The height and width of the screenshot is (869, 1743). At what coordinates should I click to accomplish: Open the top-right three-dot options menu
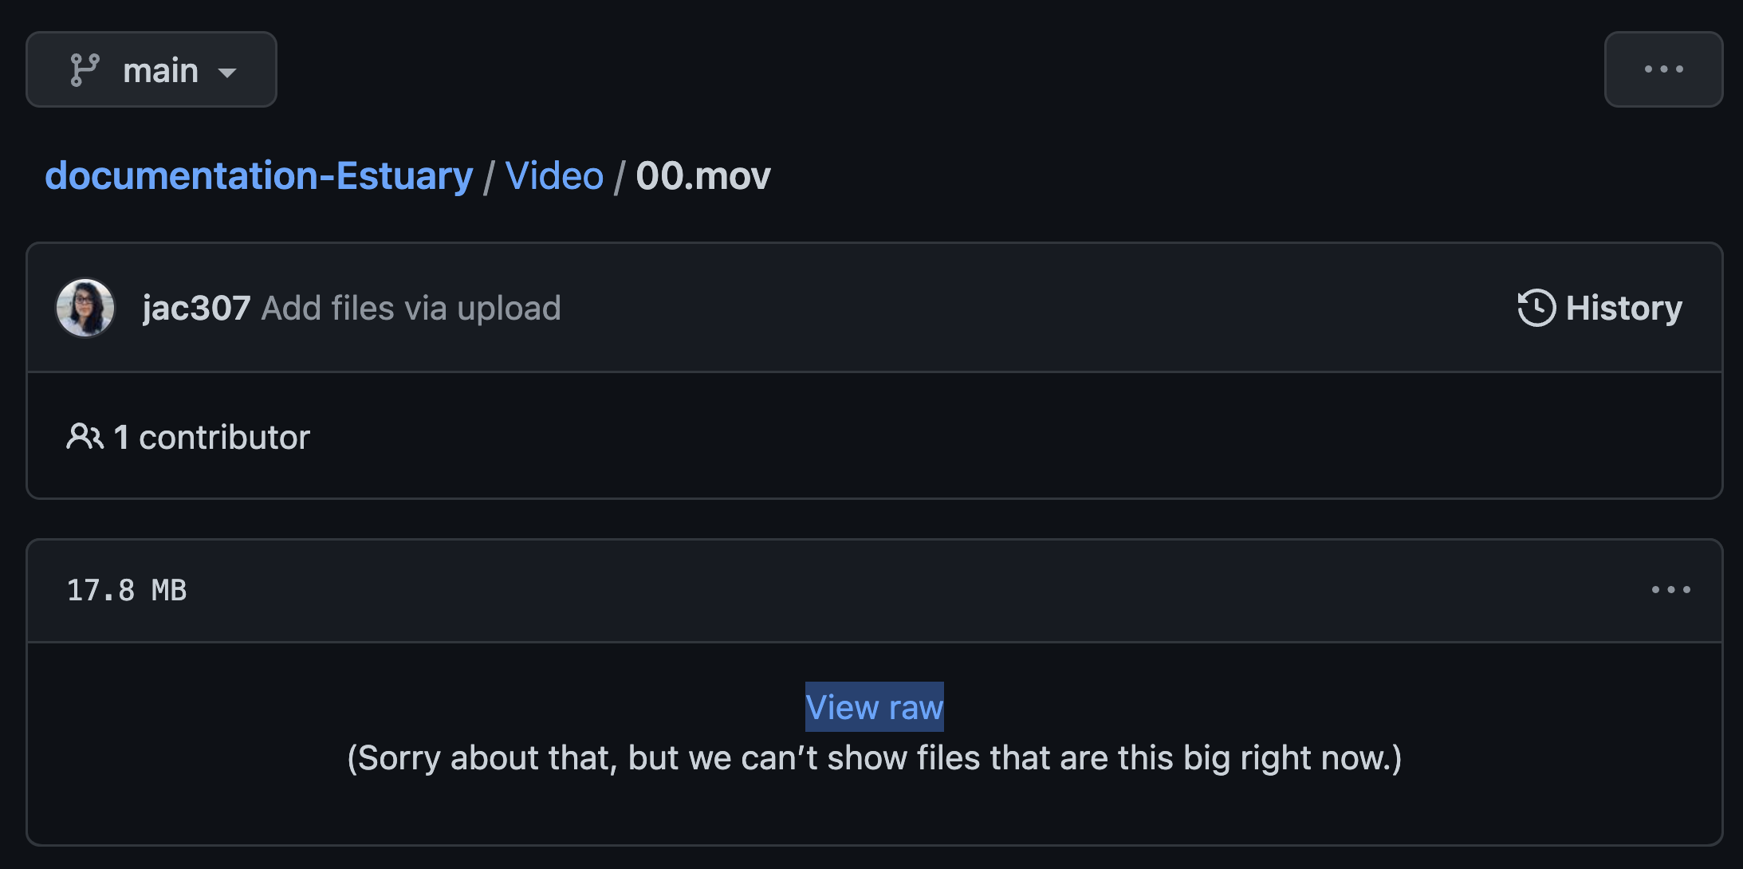tap(1663, 69)
